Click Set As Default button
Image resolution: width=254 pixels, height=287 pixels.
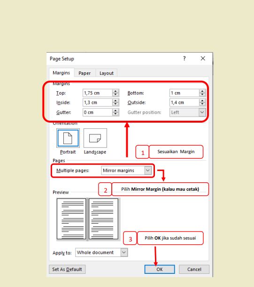[x=67, y=269]
